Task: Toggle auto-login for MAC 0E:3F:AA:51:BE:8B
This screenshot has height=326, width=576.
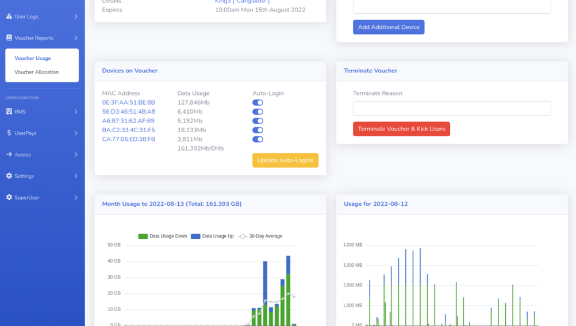Action: point(258,102)
